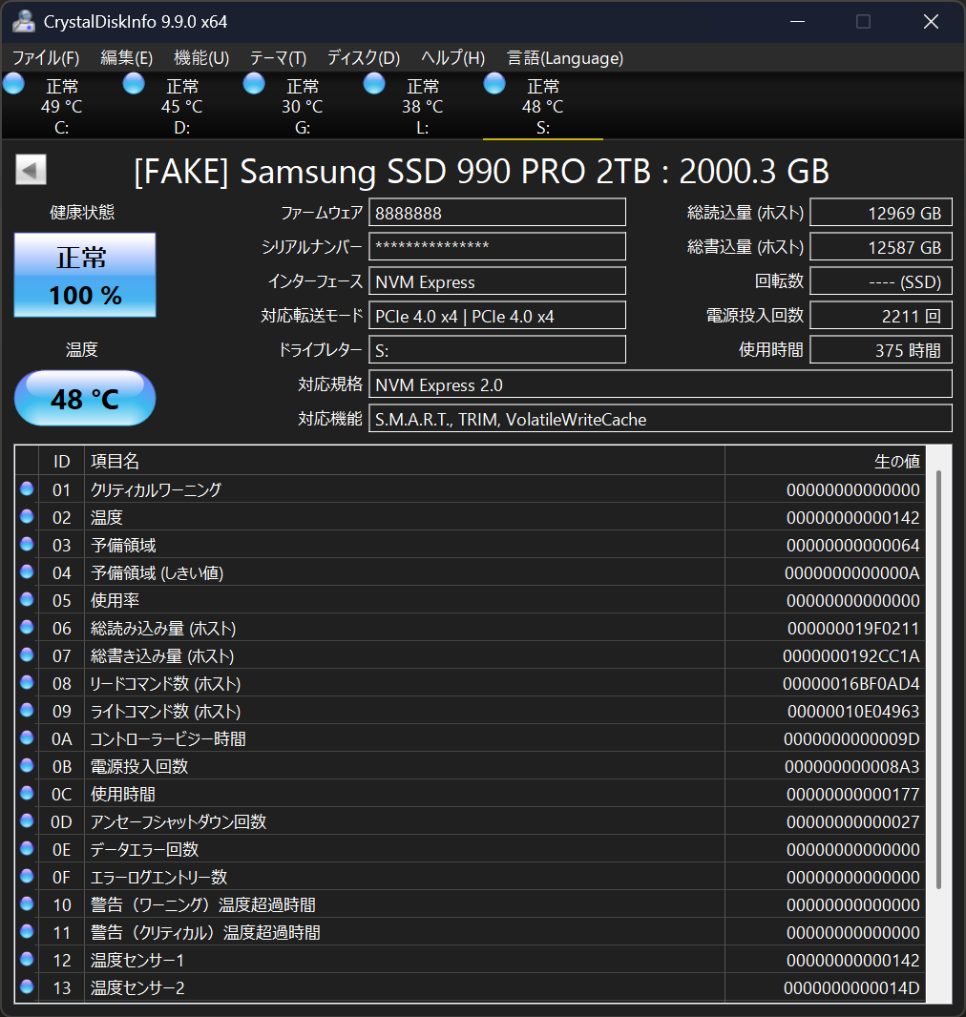Click the status dot for ID 0B 電源投入回数

(27, 765)
